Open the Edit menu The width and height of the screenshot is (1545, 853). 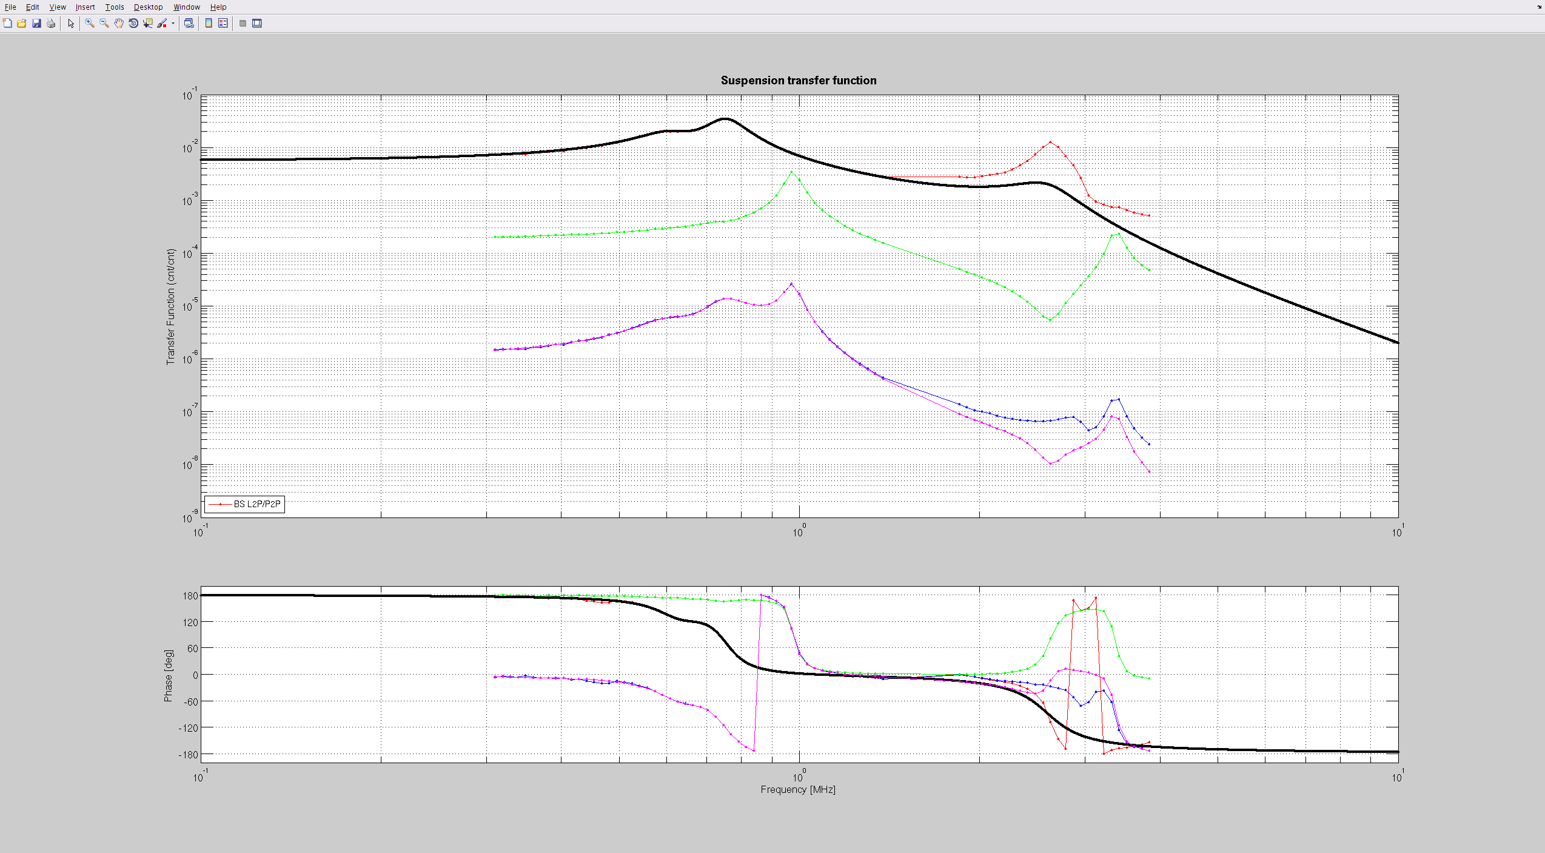(x=32, y=7)
